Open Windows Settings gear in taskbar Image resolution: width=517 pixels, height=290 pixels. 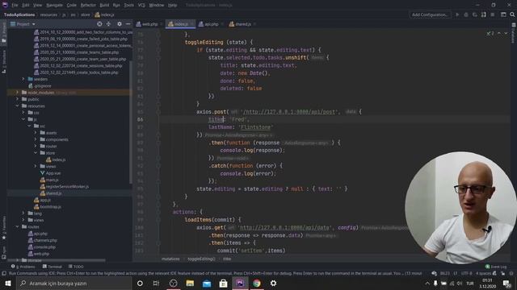(x=273, y=283)
